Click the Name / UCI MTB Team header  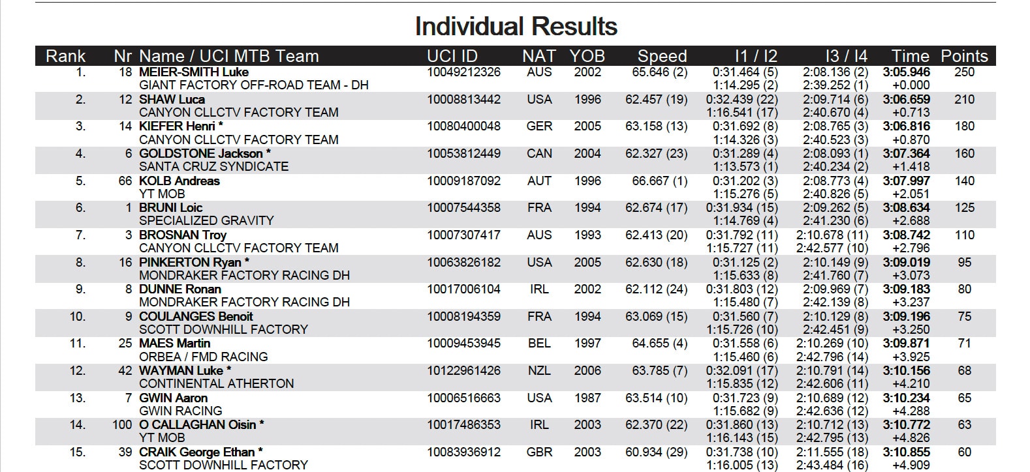pos(228,56)
